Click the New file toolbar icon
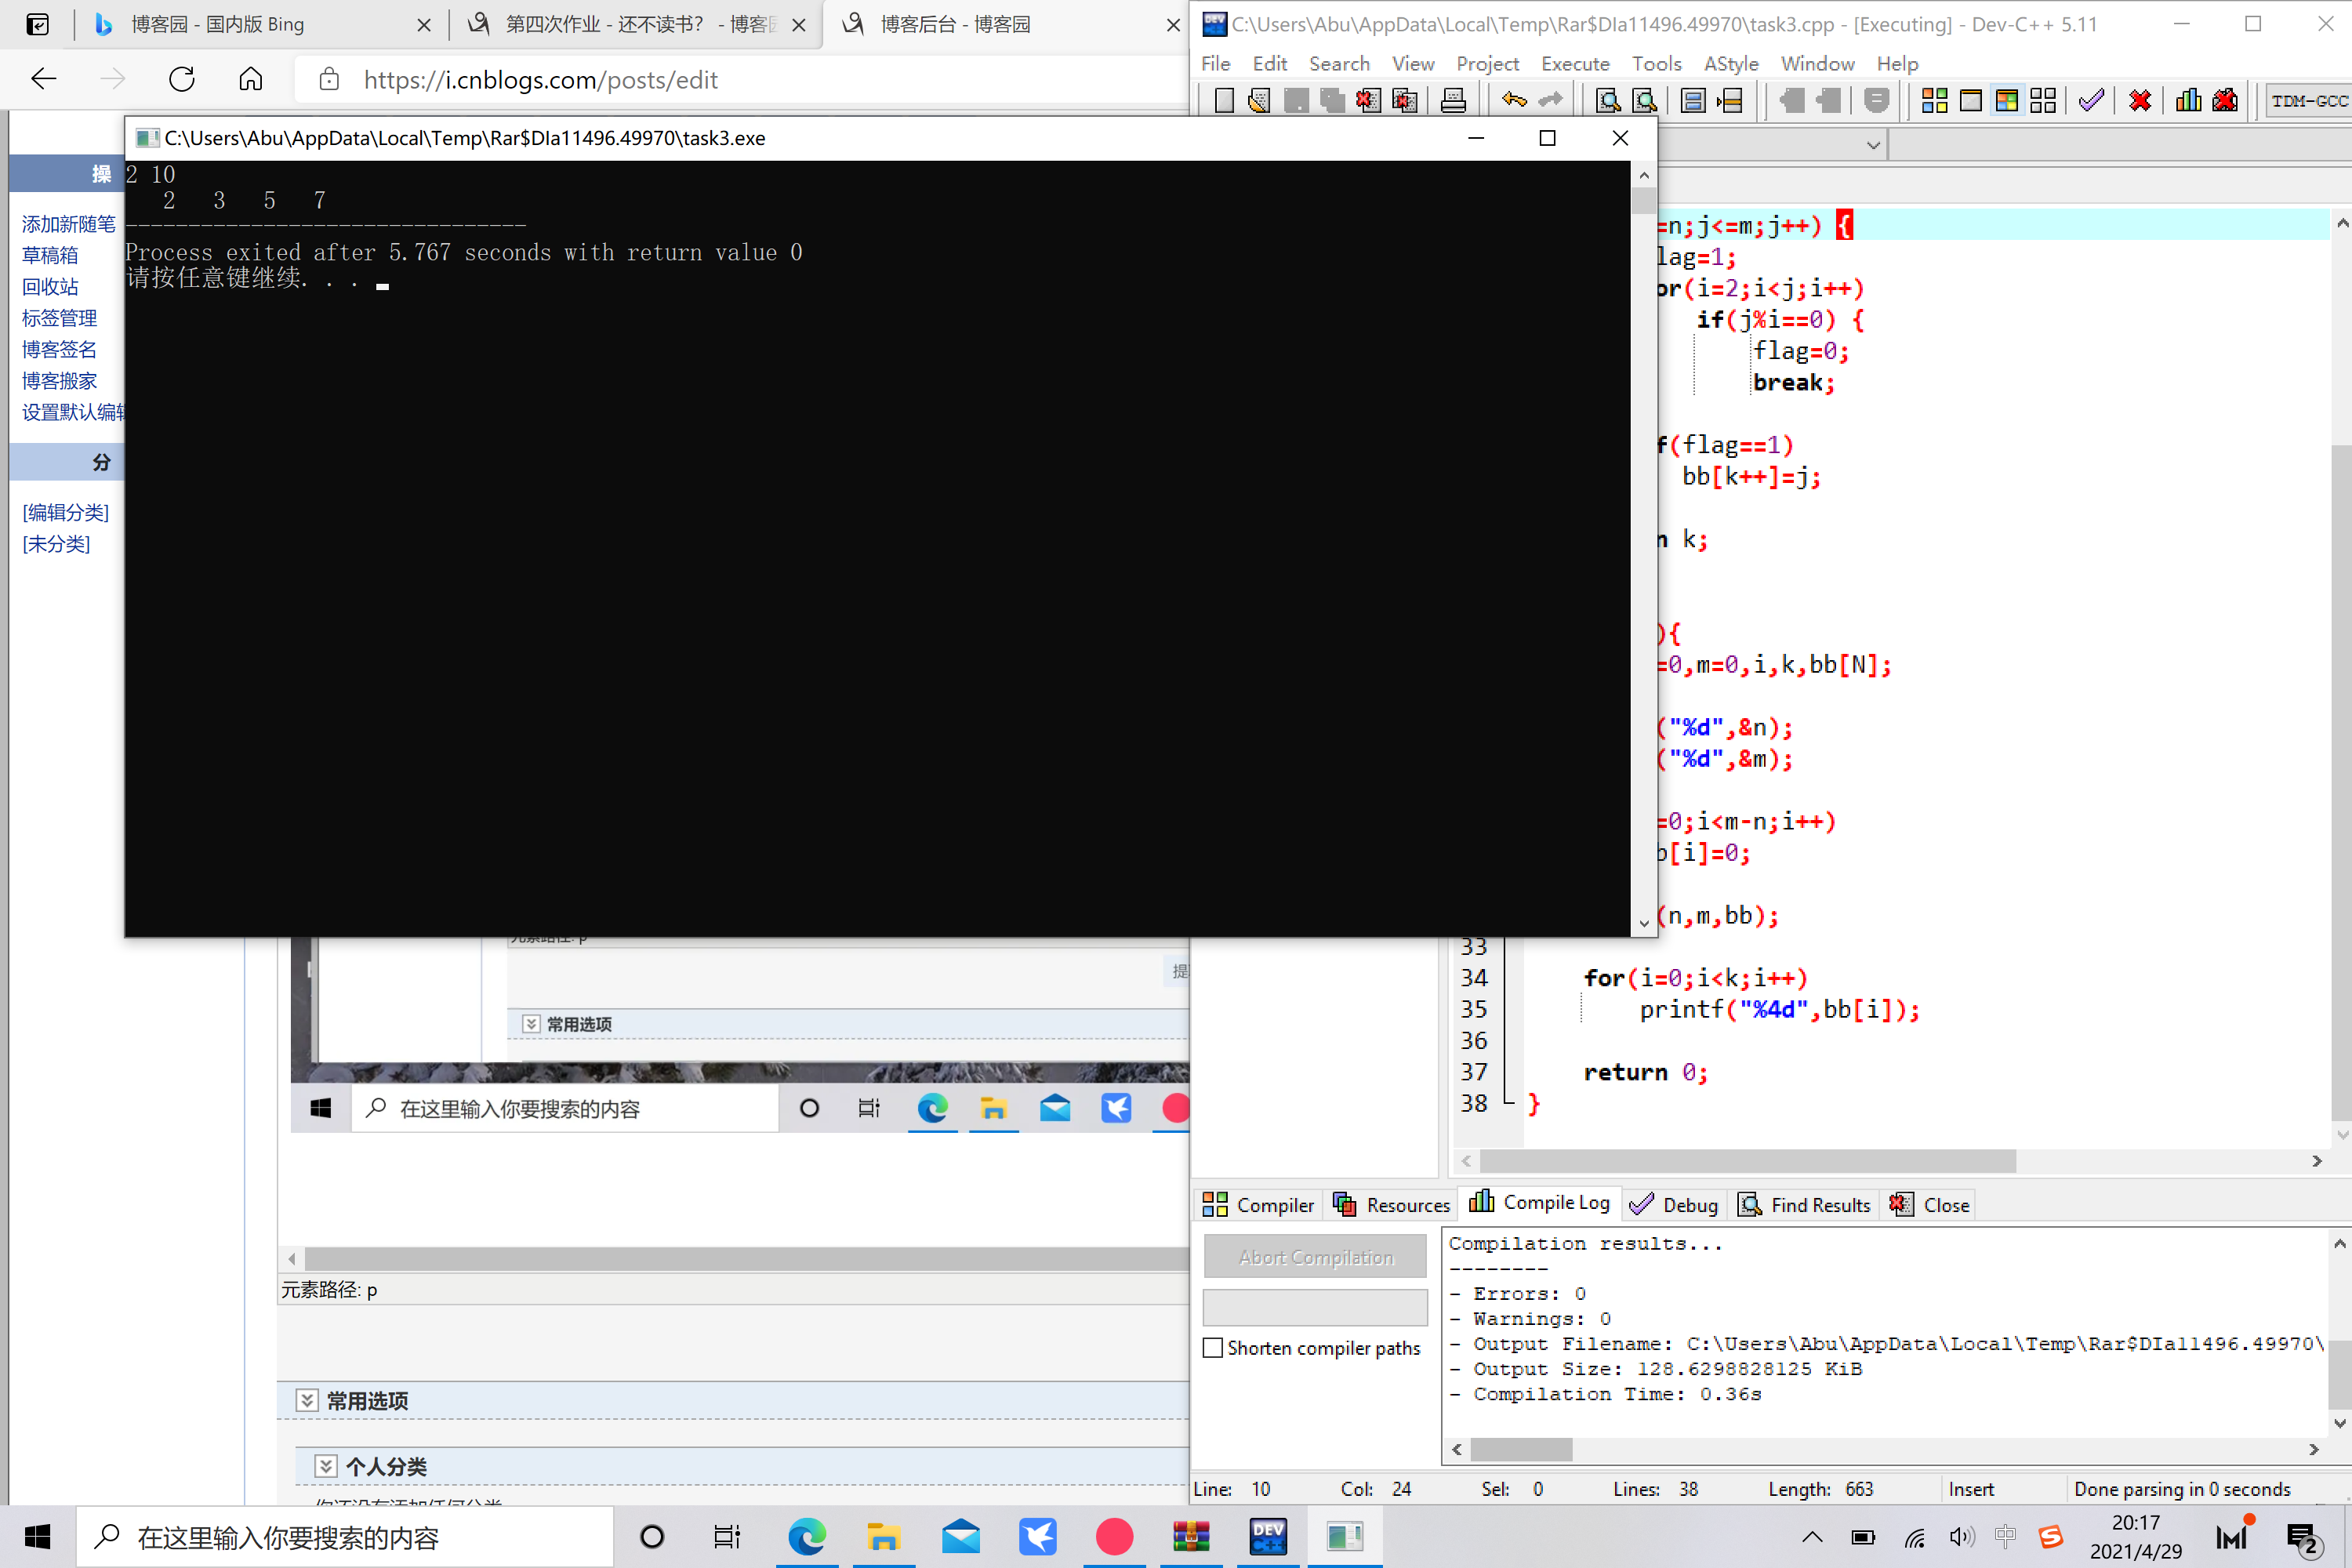This screenshot has width=2352, height=1568. (1224, 100)
